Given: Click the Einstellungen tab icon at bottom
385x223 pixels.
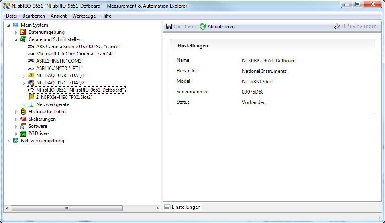Looking at the screenshot, I should (167, 207).
